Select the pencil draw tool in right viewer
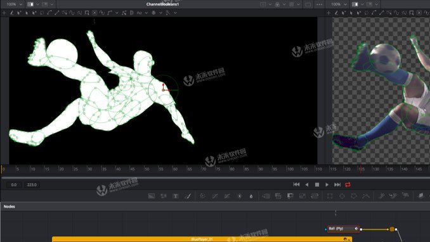Viewport: 430px width, 242px height. pos(336,13)
